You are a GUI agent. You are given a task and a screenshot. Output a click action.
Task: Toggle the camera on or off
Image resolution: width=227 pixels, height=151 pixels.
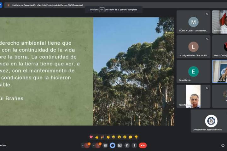click(x=98, y=145)
